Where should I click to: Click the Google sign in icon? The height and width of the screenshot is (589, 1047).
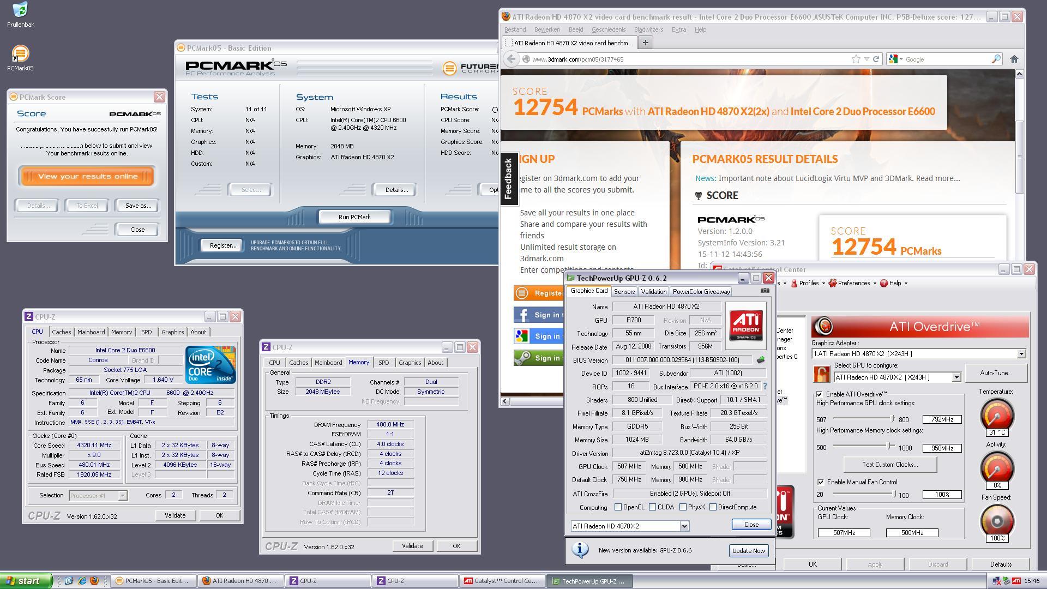click(x=522, y=336)
